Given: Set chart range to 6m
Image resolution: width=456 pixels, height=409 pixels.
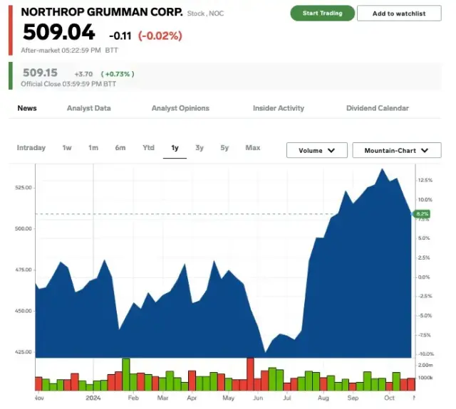Looking at the screenshot, I should click(120, 148).
